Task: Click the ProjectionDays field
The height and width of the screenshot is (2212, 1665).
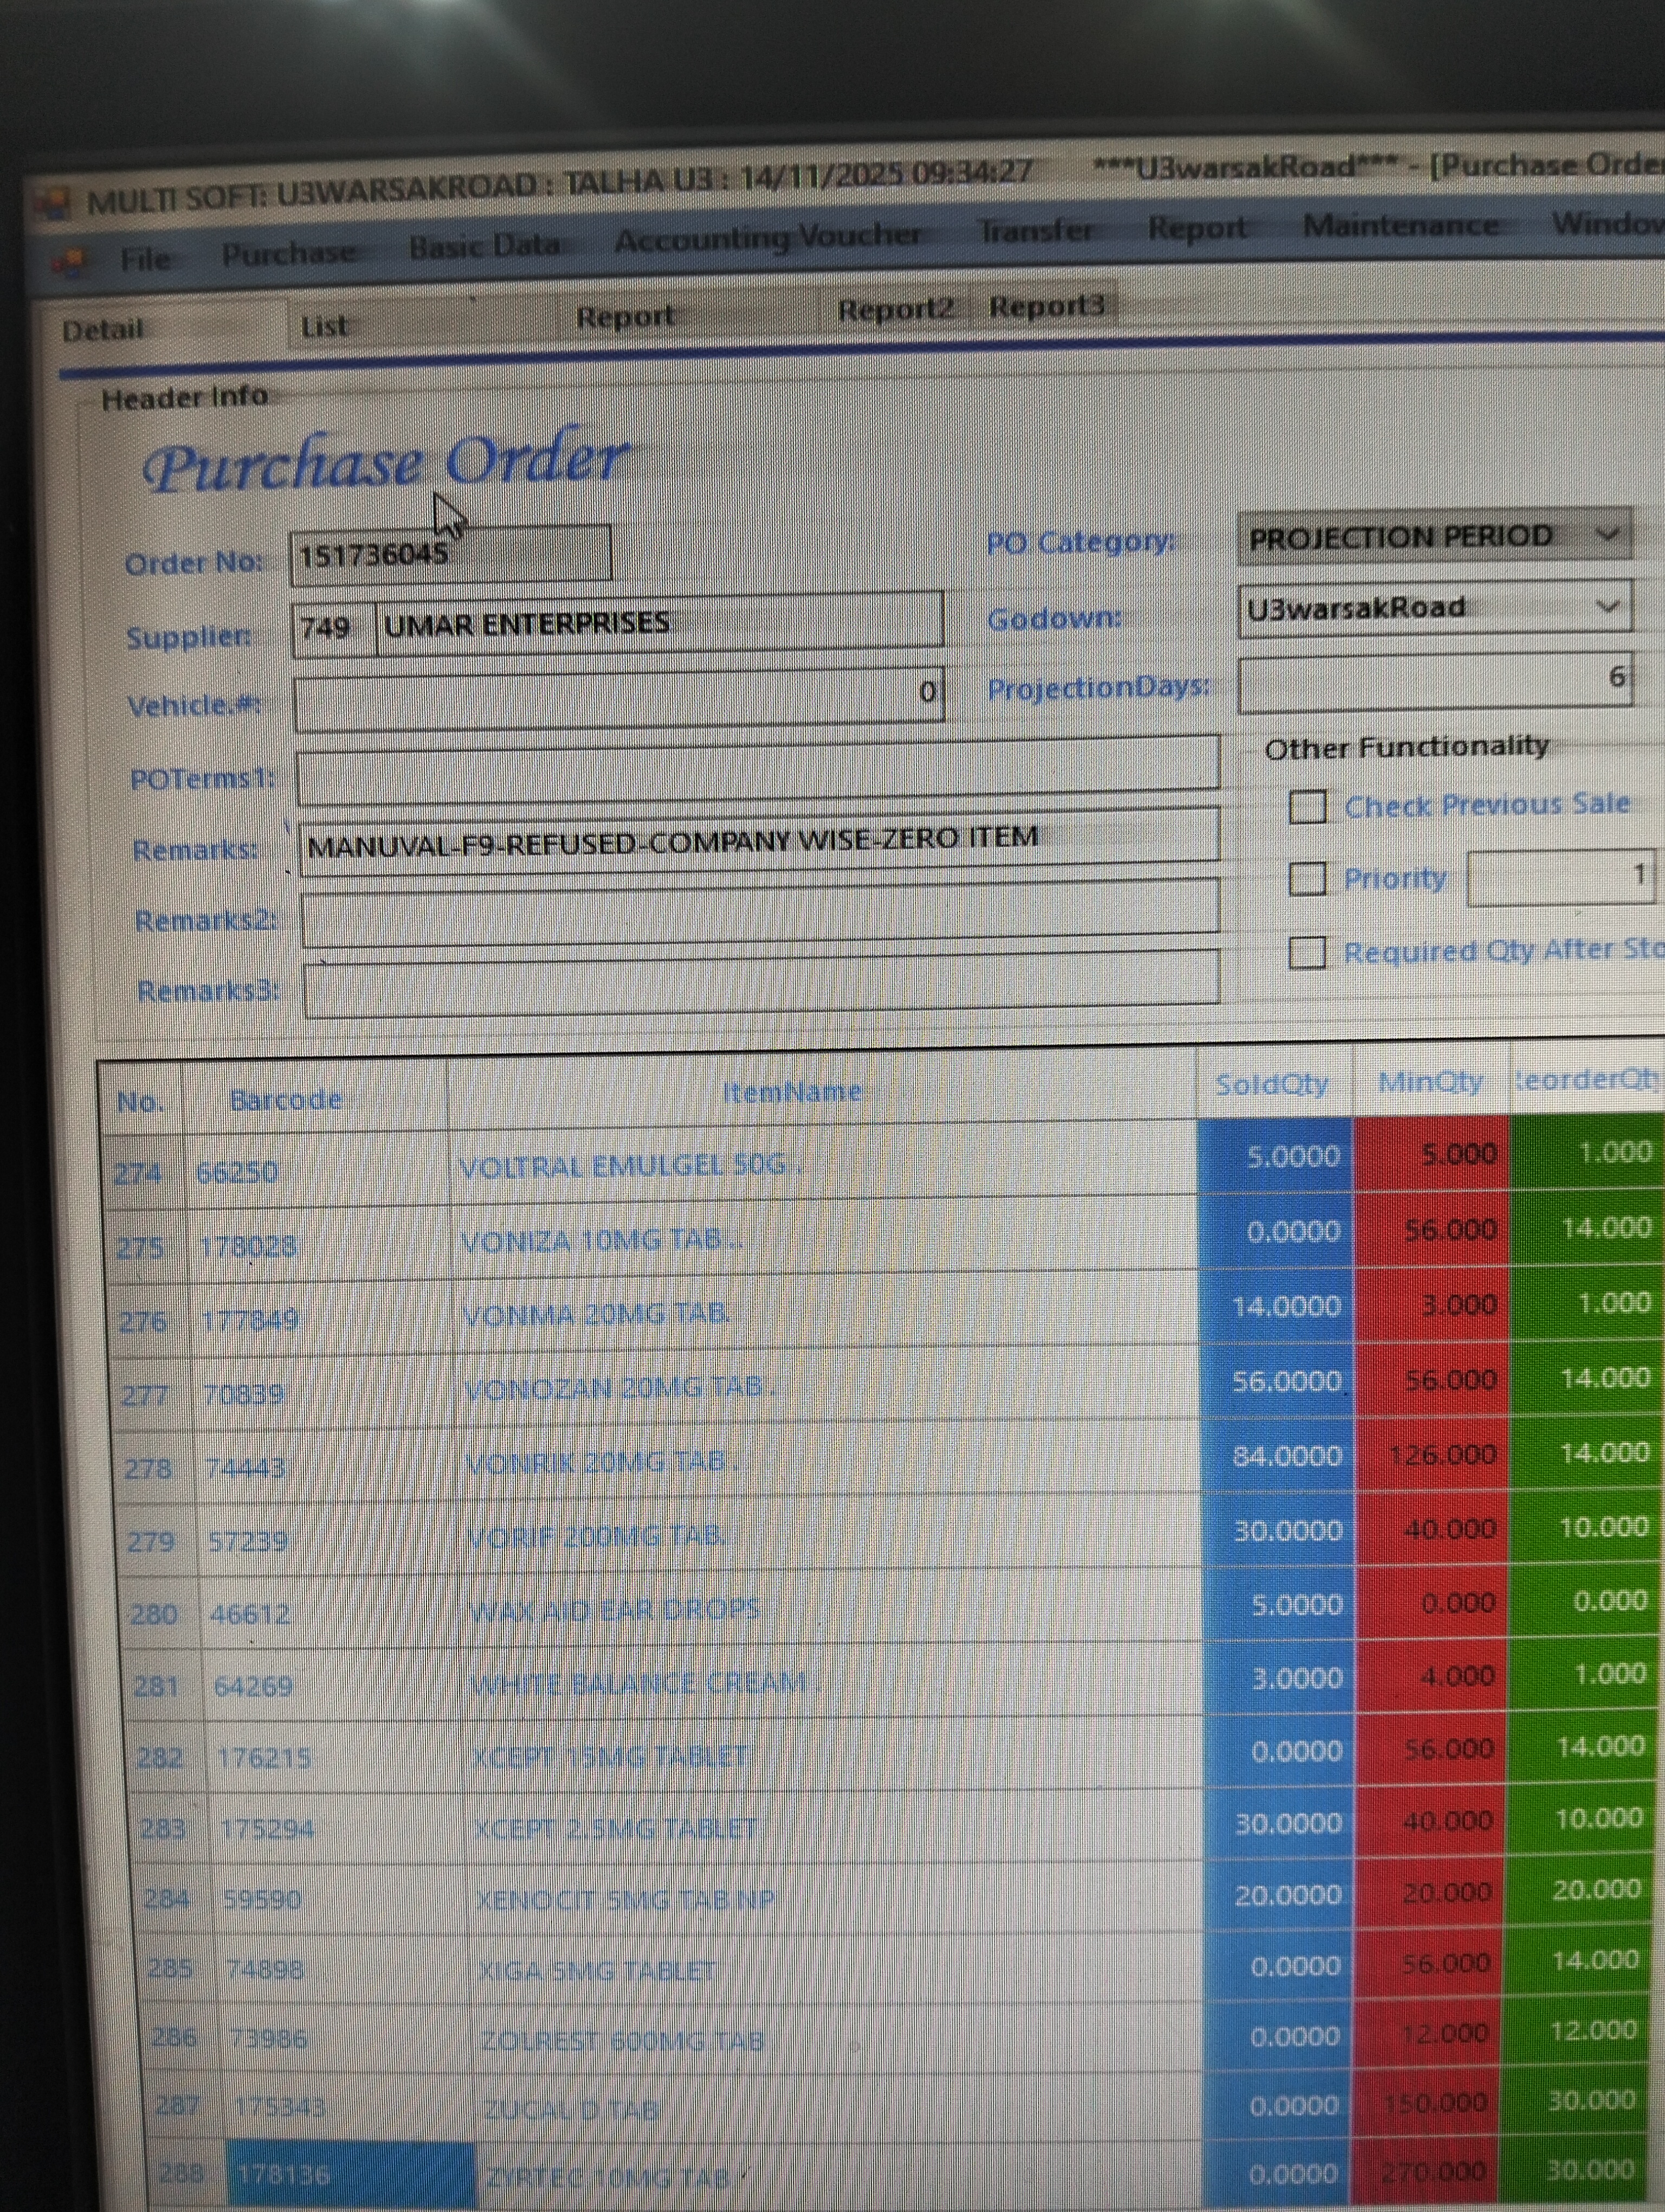Action: pyautogui.click(x=1433, y=682)
